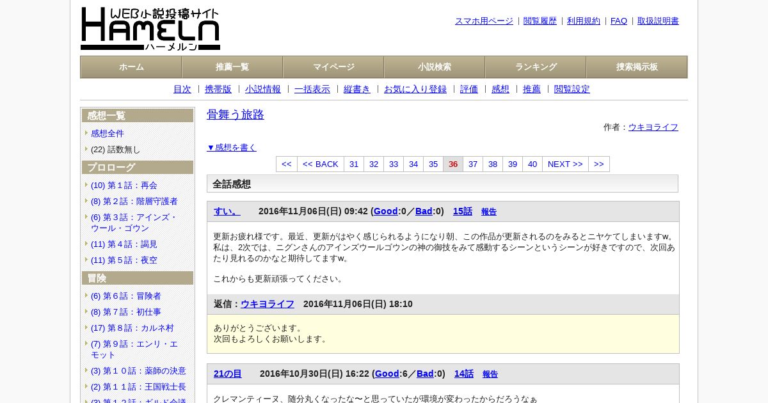Open 第７話：初仕事 comments
This screenshot has width=768, height=403.
(126, 312)
